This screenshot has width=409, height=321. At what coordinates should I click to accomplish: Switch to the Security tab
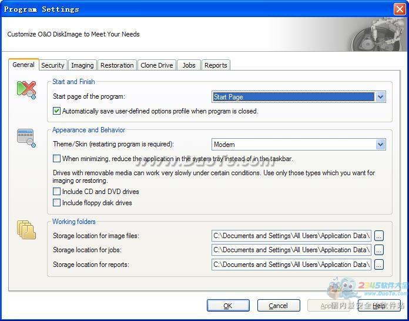tap(53, 65)
